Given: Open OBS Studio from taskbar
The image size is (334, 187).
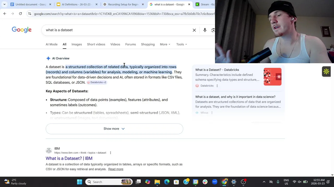Looking at the screenshot, I should coord(243,182).
